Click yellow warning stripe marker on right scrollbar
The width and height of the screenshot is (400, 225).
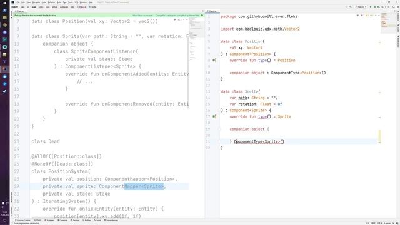(379, 136)
